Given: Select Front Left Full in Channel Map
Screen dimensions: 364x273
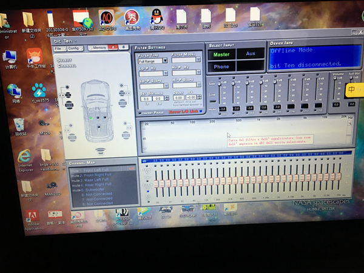Looking at the screenshot, I should [97, 169].
